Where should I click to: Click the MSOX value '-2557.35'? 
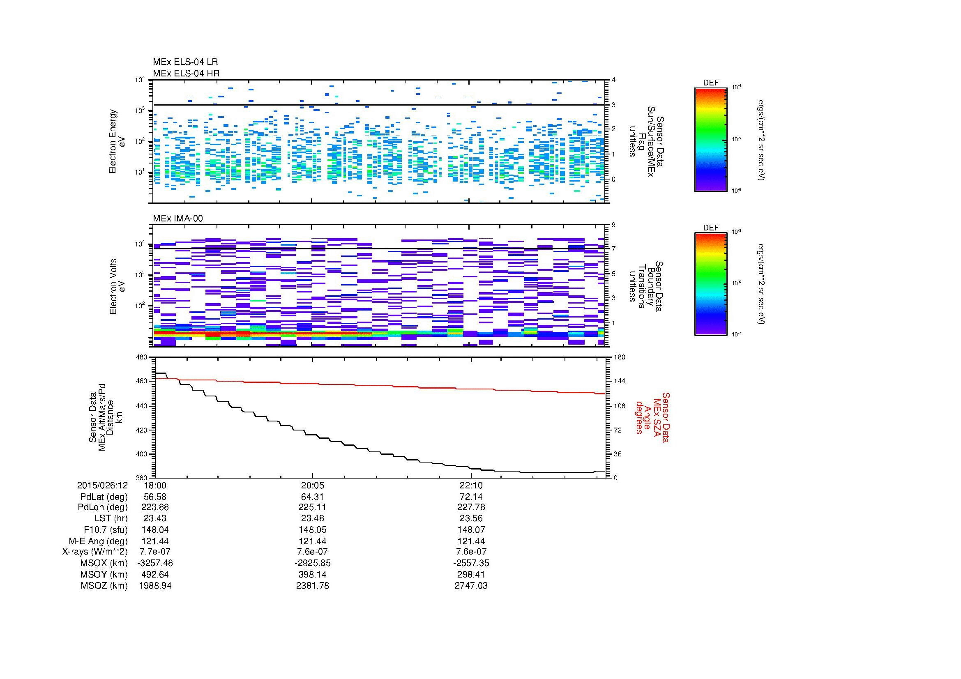coord(471,563)
